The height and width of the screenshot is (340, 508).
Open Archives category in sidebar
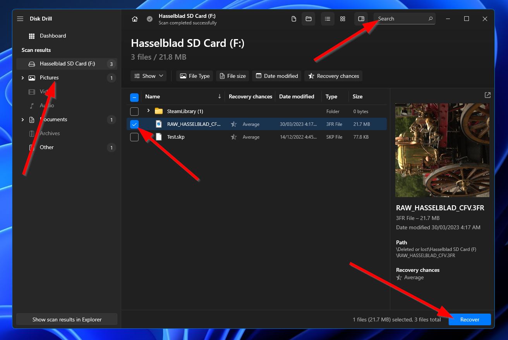(x=50, y=134)
